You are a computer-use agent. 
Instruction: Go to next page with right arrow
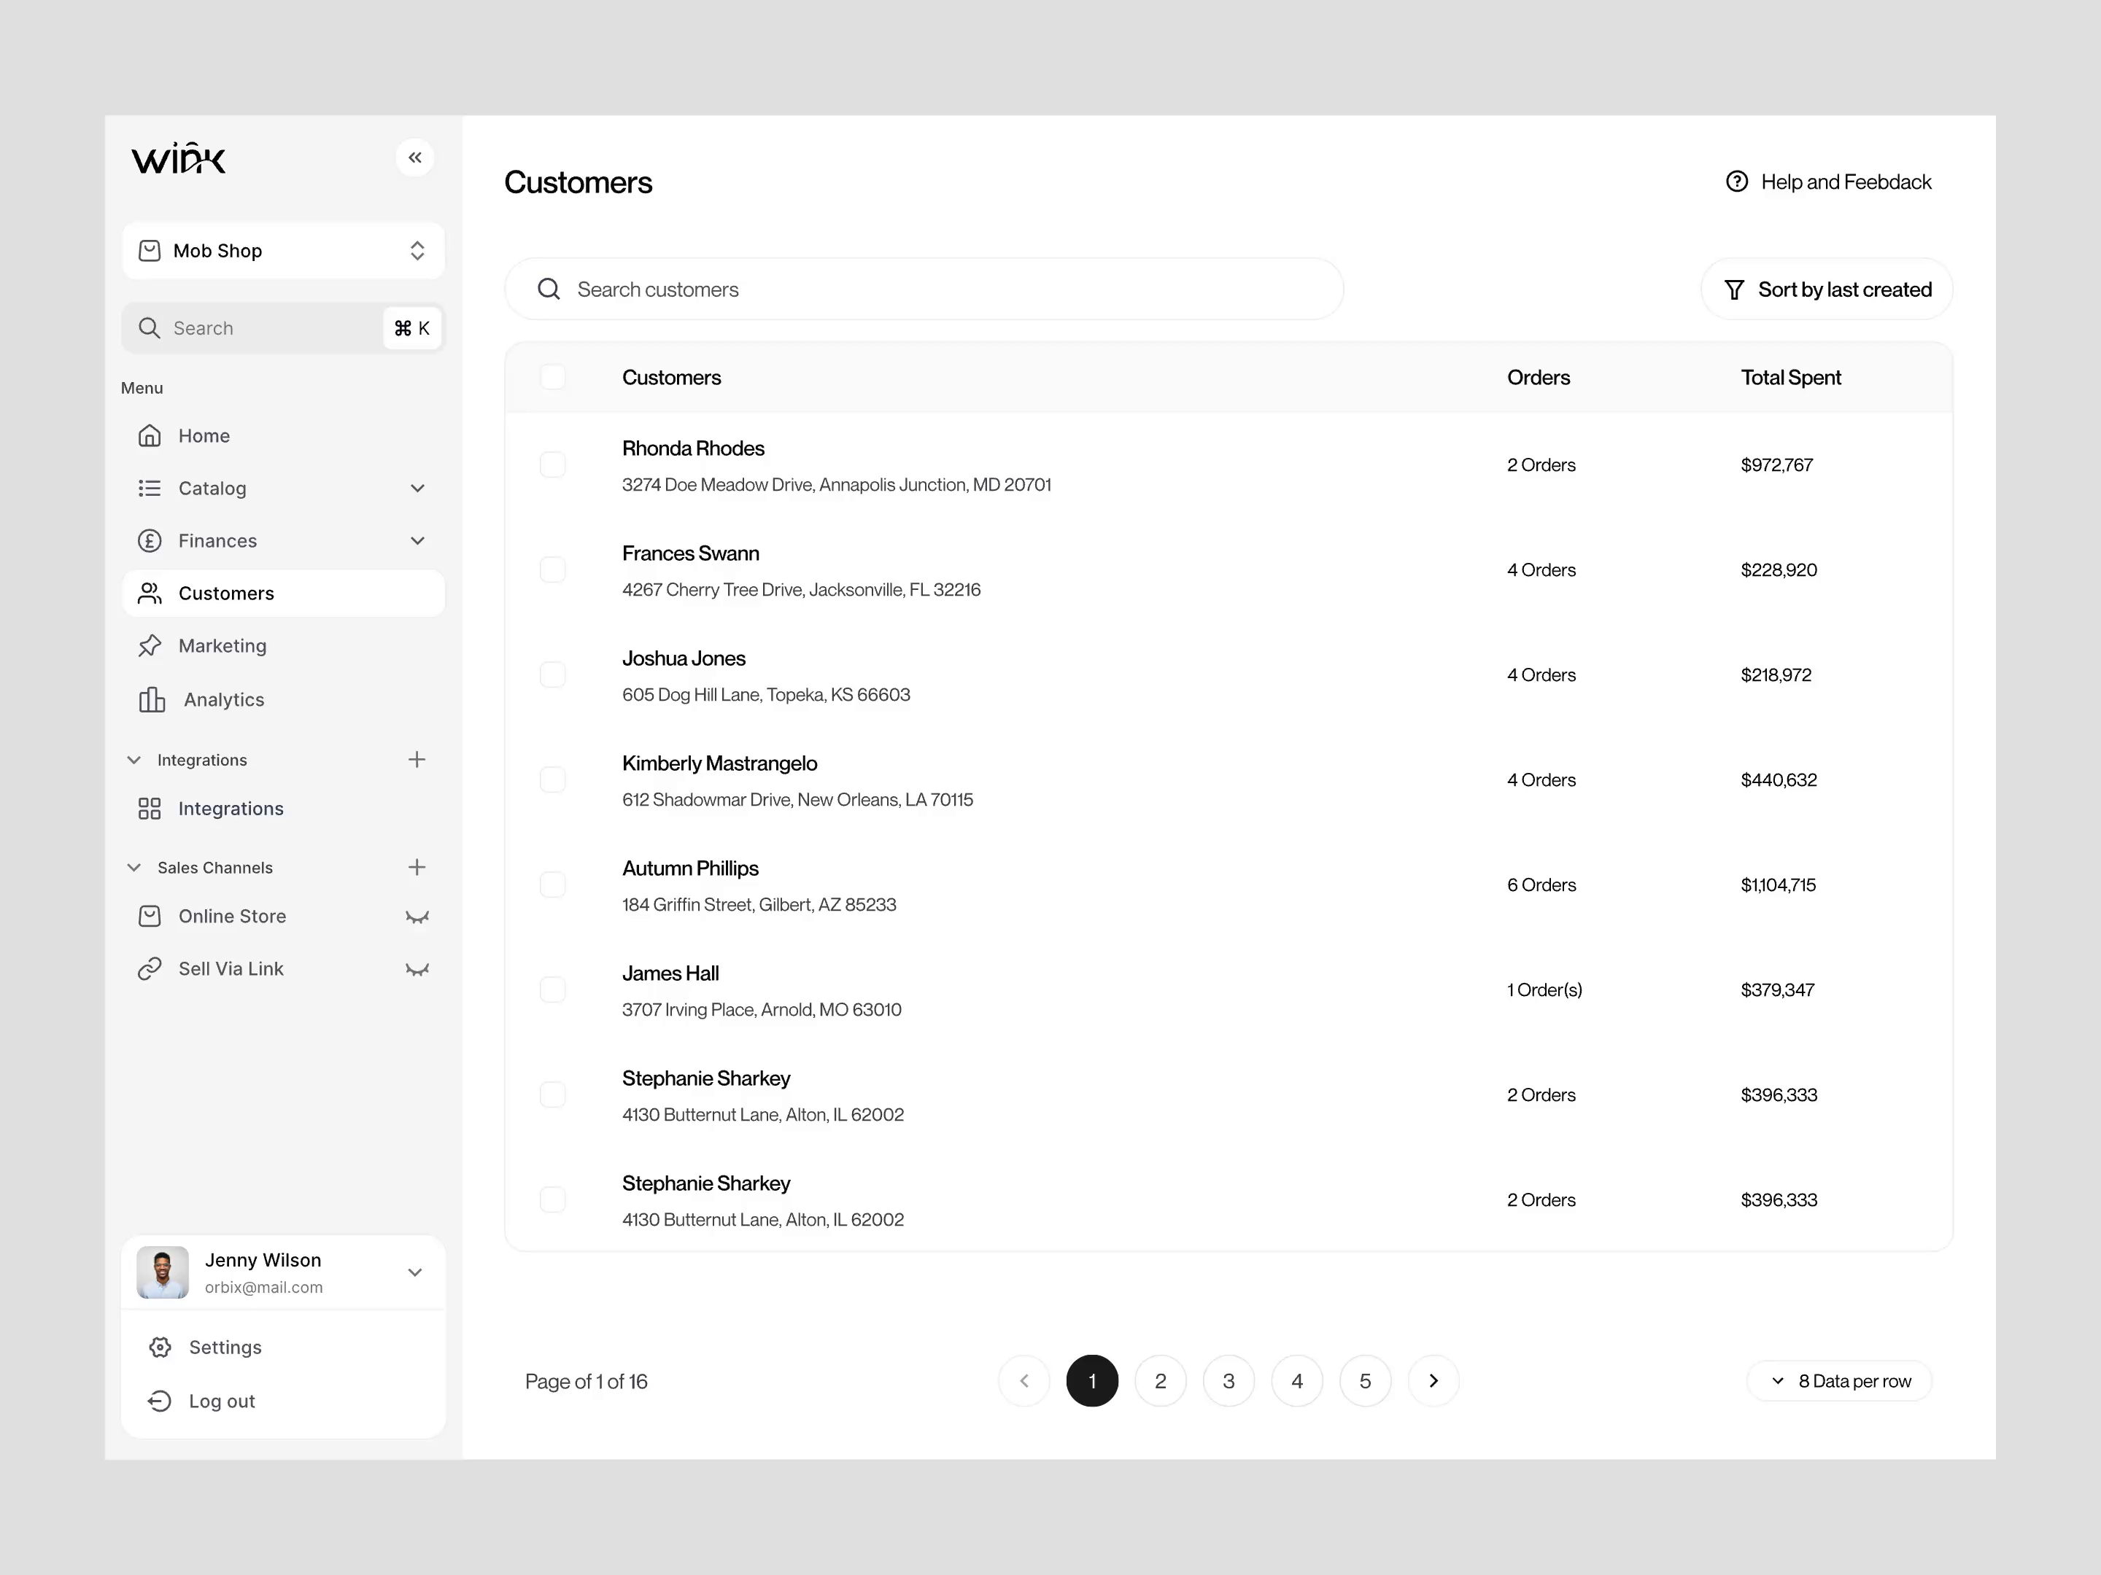click(1433, 1380)
